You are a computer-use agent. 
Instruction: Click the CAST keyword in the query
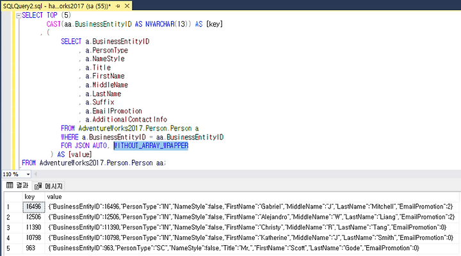(53, 24)
